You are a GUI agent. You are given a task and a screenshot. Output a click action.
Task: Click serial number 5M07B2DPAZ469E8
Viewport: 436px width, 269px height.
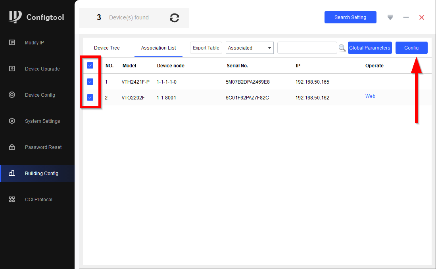click(x=248, y=82)
